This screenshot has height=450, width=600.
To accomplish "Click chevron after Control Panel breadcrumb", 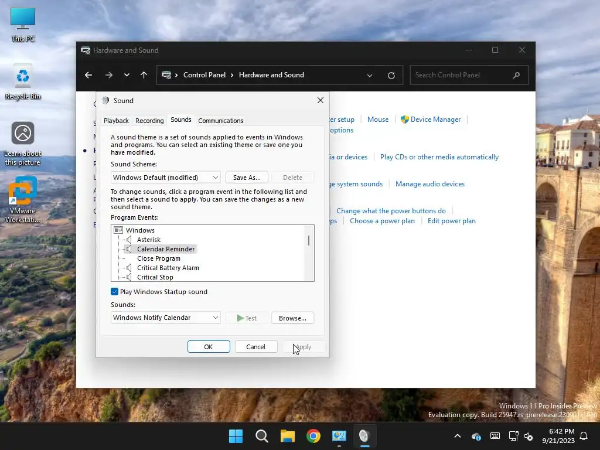I will 232,75.
